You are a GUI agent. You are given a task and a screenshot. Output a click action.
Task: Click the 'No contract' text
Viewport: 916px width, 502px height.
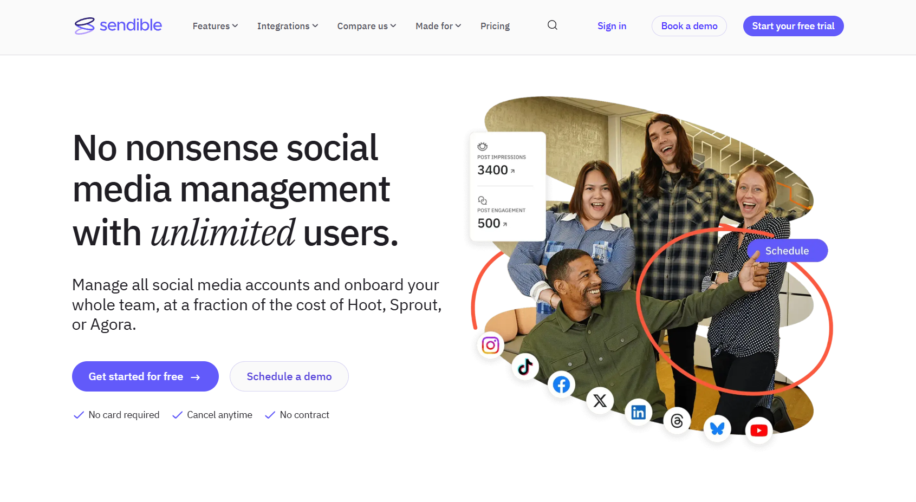point(304,415)
